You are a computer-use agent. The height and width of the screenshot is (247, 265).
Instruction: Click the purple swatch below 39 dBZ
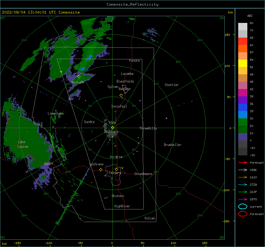tap(243, 100)
